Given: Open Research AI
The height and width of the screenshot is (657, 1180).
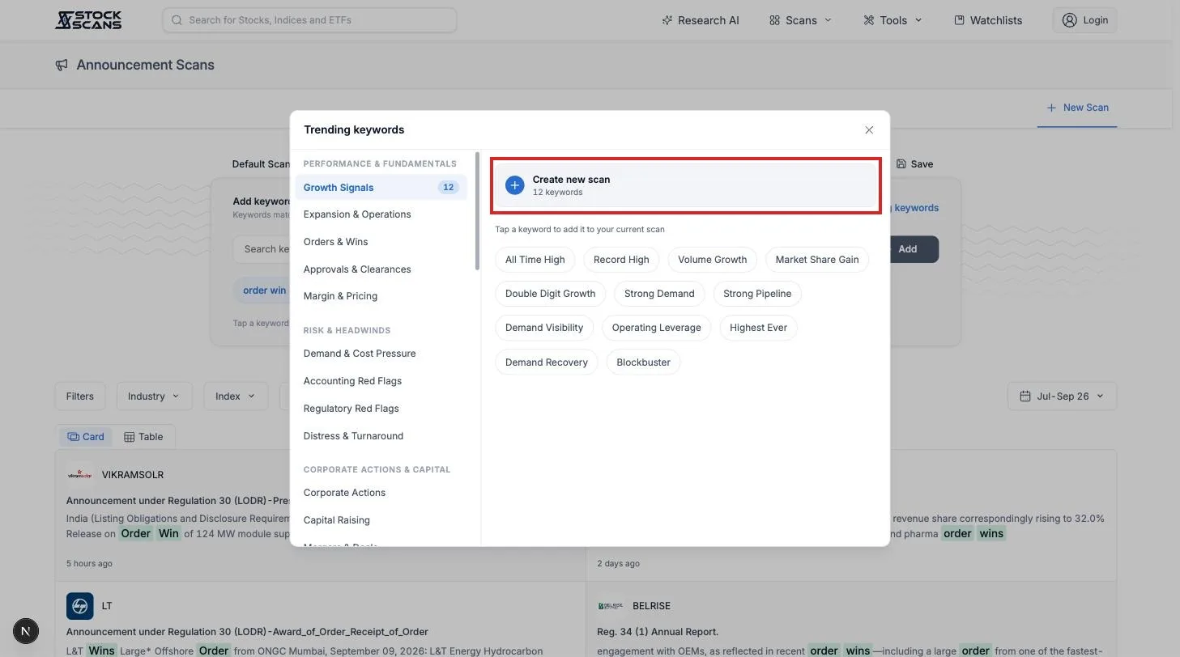Looking at the screenshot, I should tap(701, 20).
